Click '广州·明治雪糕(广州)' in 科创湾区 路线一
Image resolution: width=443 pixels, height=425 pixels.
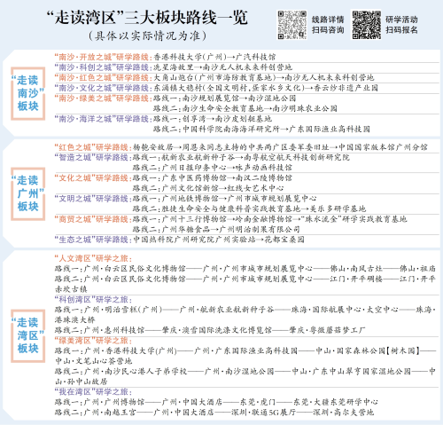coord(123,310)
